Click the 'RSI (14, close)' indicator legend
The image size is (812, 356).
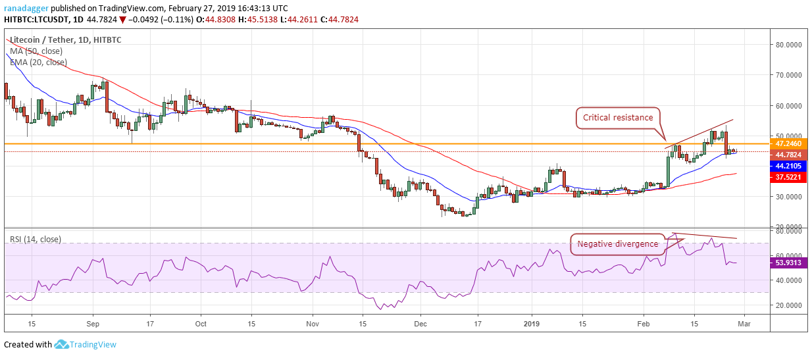[x=36, y=240]
